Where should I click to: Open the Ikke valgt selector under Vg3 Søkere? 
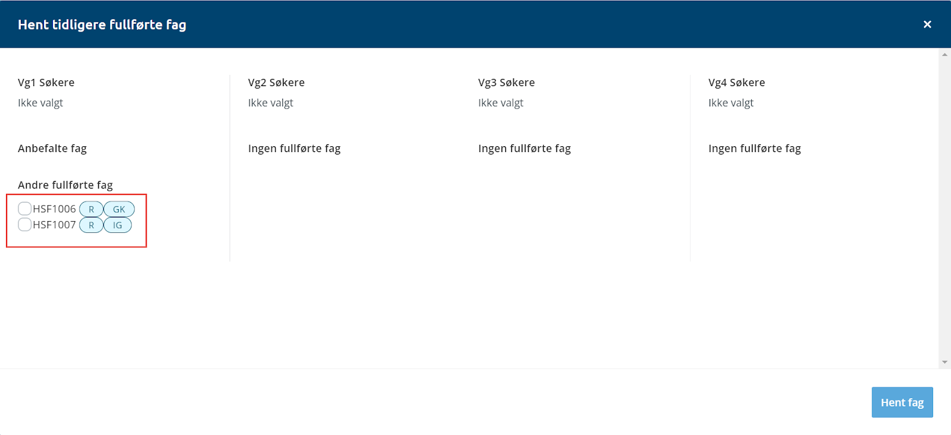click(x=500, y=103)
